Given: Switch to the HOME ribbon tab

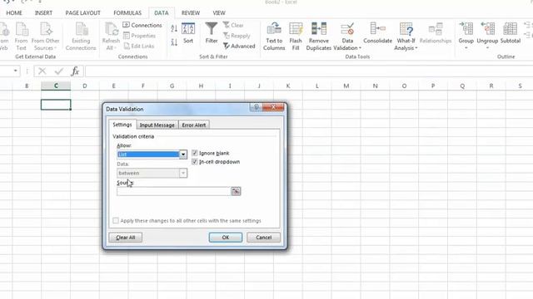Looking at the screenshot, I should click(x=14, y=13).
